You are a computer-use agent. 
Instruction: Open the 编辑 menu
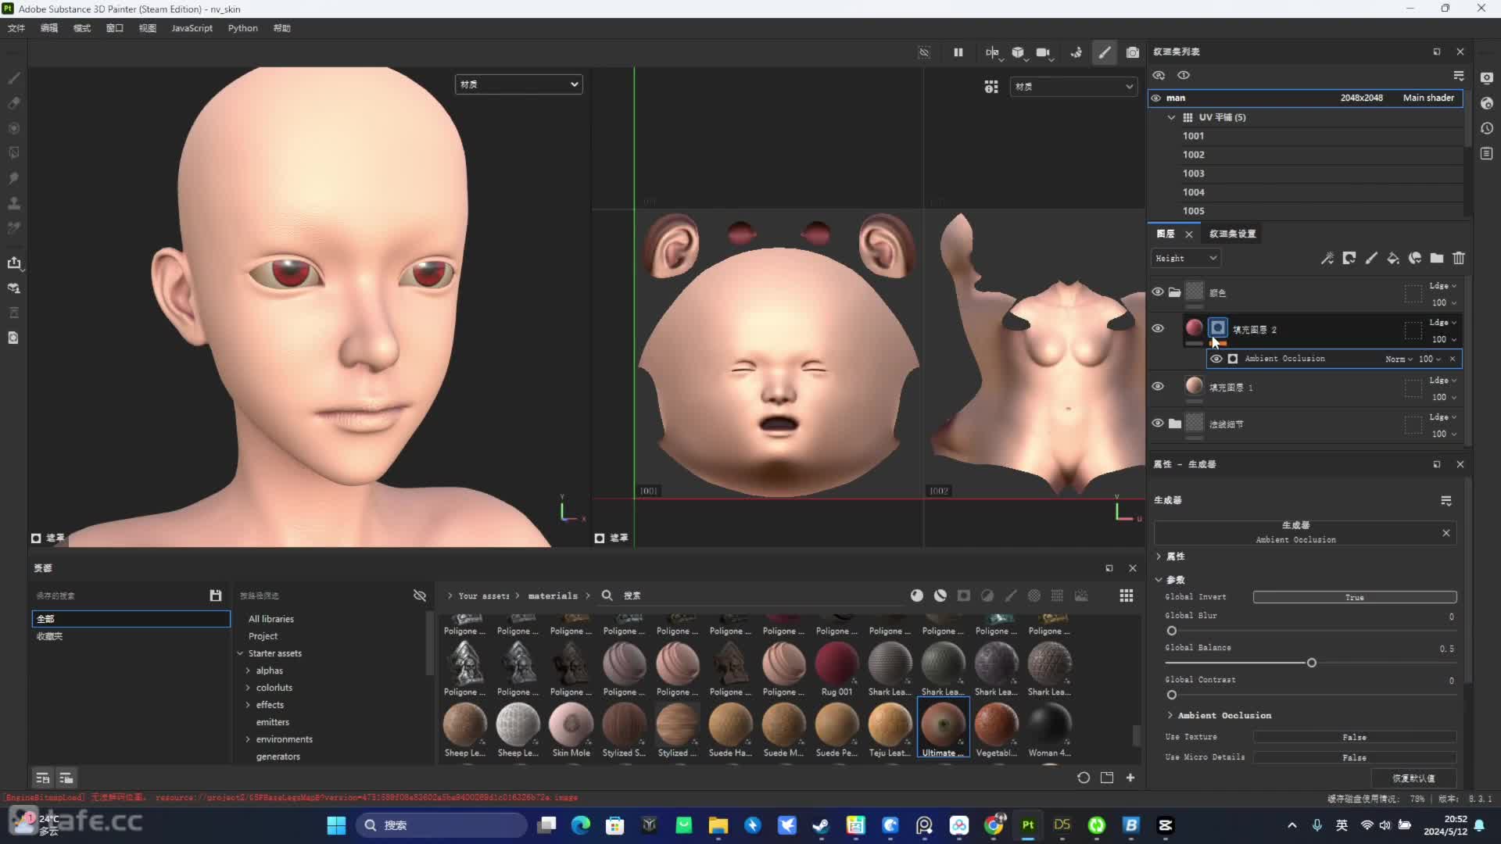[x=49, y=28]
